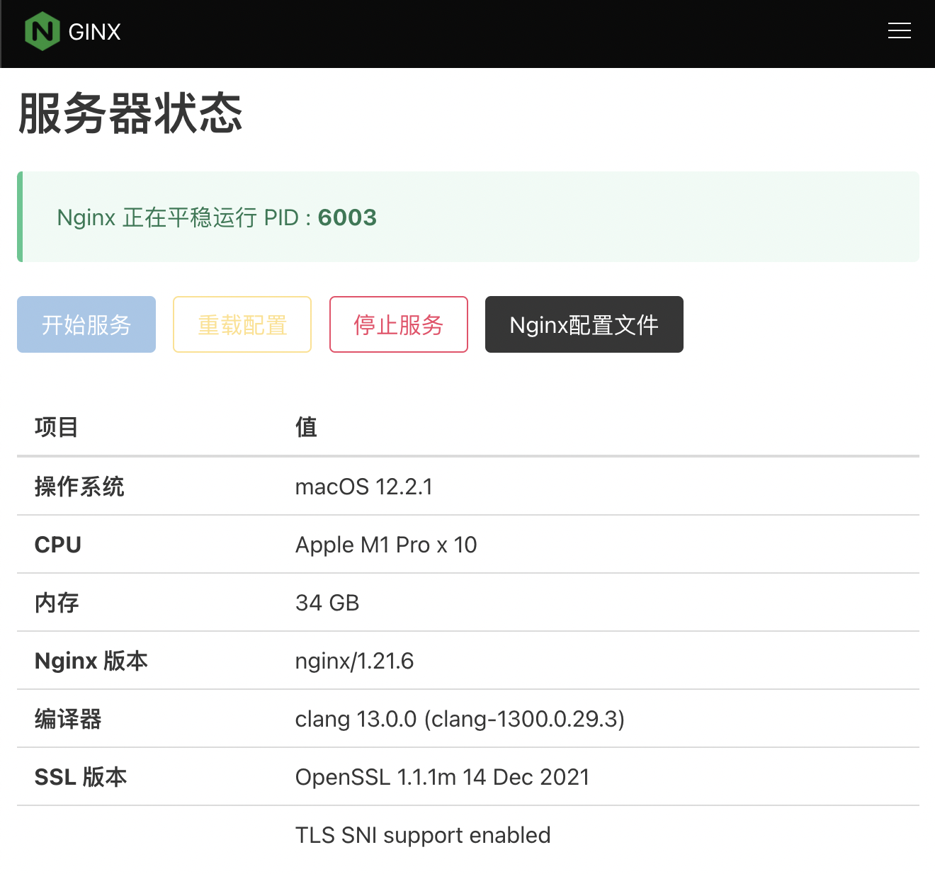The width and height of the screenshot is (935, 874).
Task: Click the Nginx 版本 row label
Action: pos(91,661)
